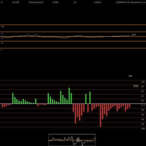Click the -18 value in mini chart
This screenshot has height=146, width=146.
[94, 138]
